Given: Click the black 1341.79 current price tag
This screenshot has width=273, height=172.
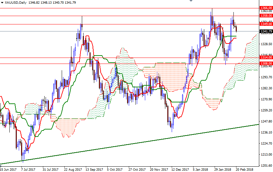Looking at the screenshot, I should point(266,31).
